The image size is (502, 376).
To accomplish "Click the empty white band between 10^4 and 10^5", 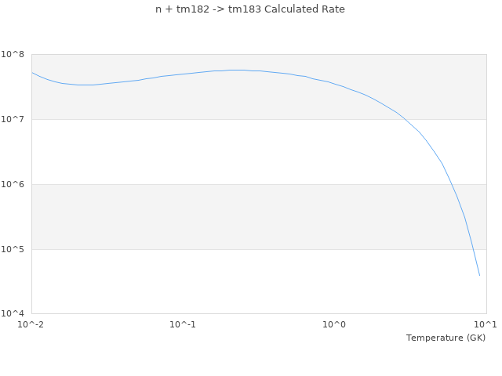I will point(235,282).
